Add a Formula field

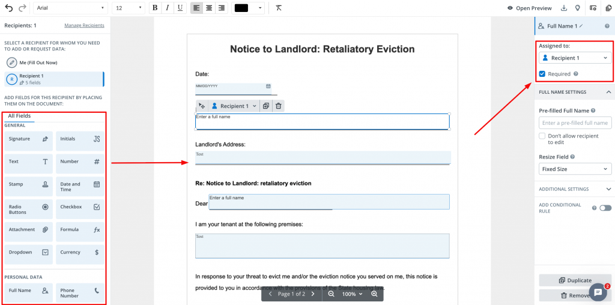click(80, 232)
